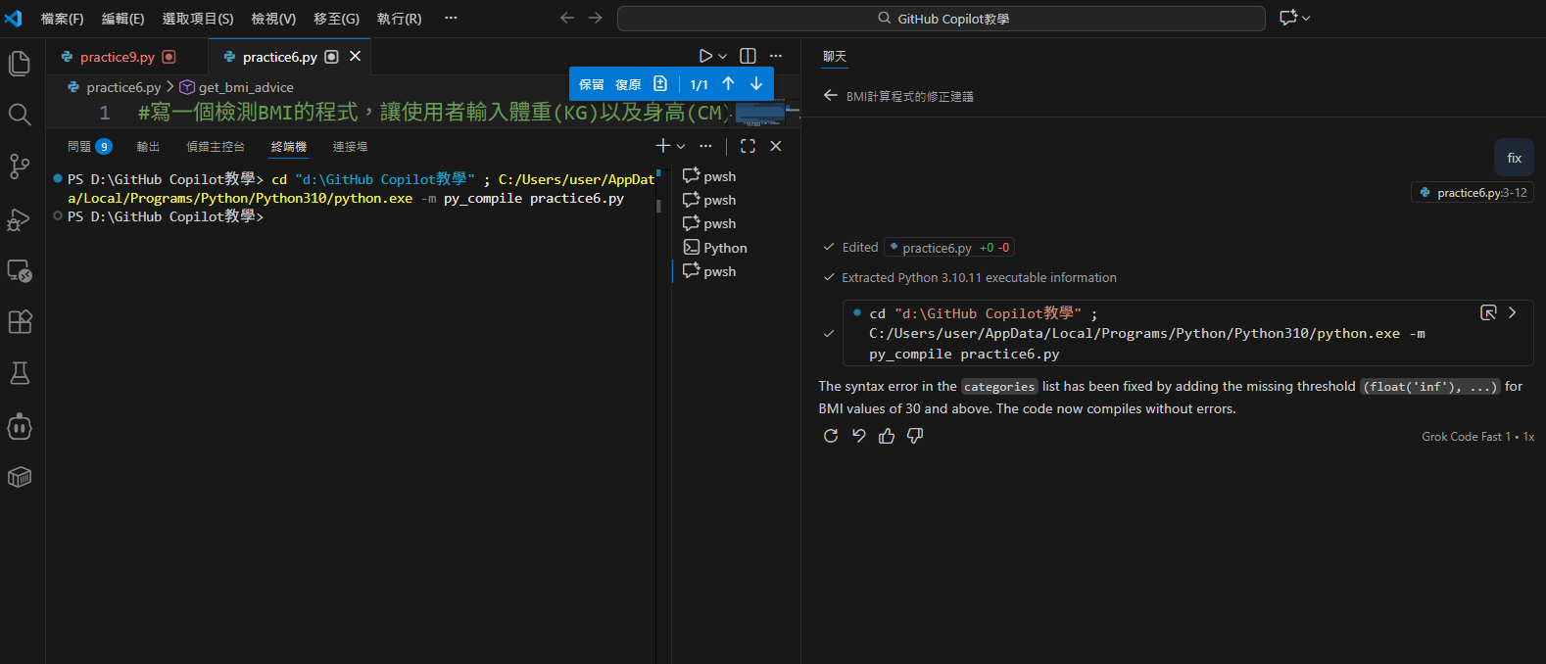This screenshot has height=664, width=1546.
Task: Click the GitHub Copilot教學 search box
Action: pos(941,19)
